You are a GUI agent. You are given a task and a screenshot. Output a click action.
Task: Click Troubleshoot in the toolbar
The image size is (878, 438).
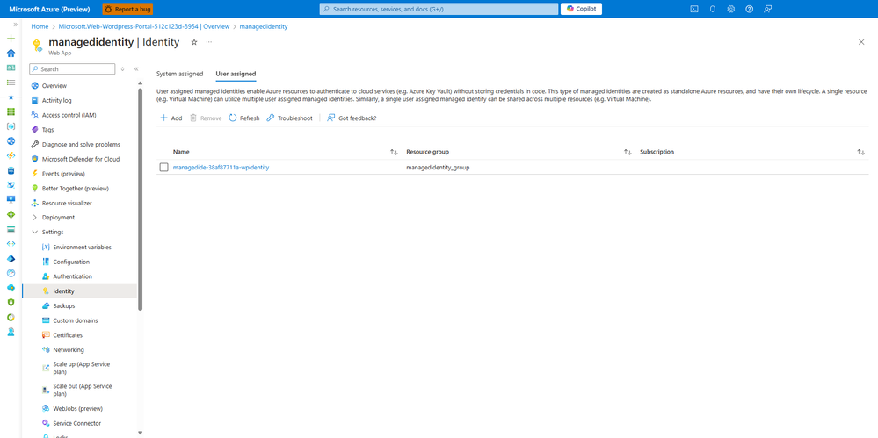(x=289, y=118)
